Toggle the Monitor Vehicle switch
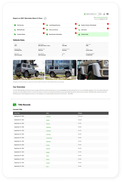Image resolution: width=123 pixels, height=182 pixels. click(x=99, y=14)
